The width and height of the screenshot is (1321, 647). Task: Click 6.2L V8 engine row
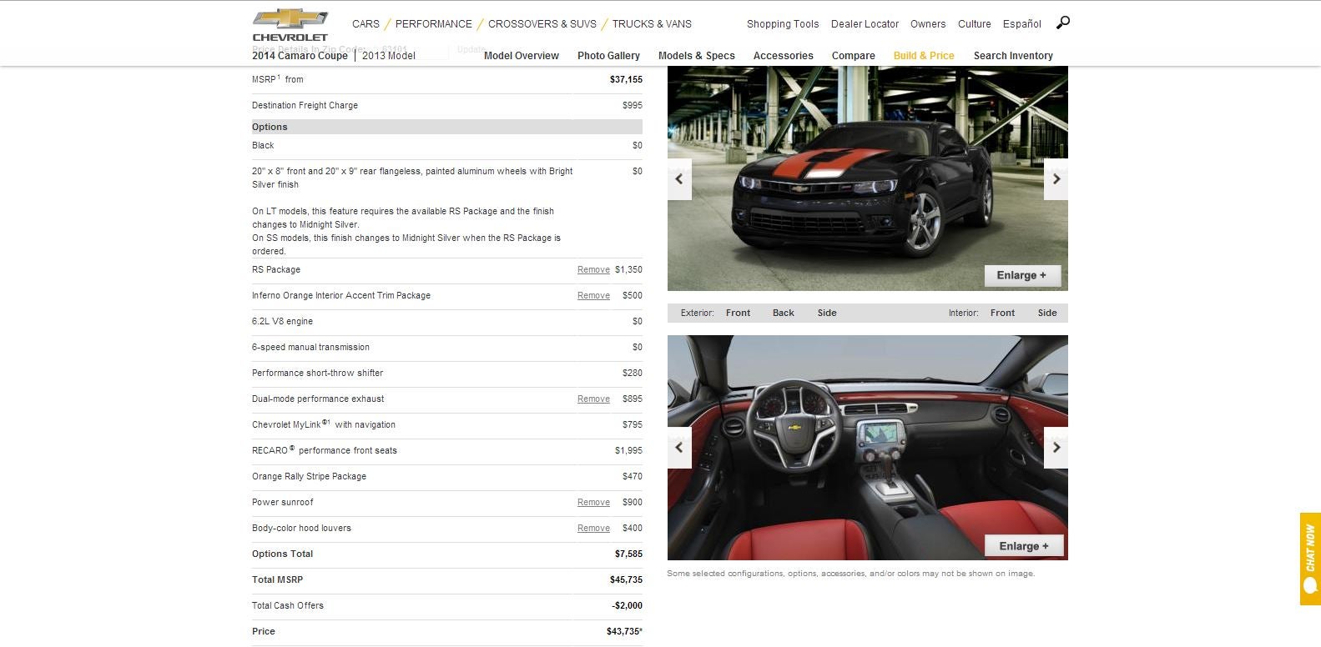tap(447, 322)
